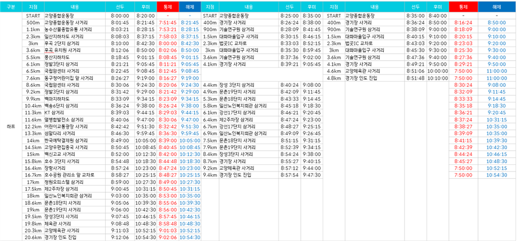Click the 호수공원 관리소 앞 교차로 cell
517x241 pixels.
pyautogui.click(x=75, y=175)
